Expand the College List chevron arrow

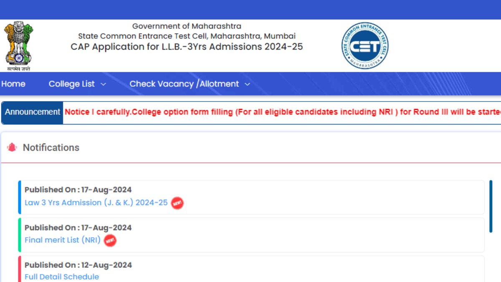click(103, 84)
